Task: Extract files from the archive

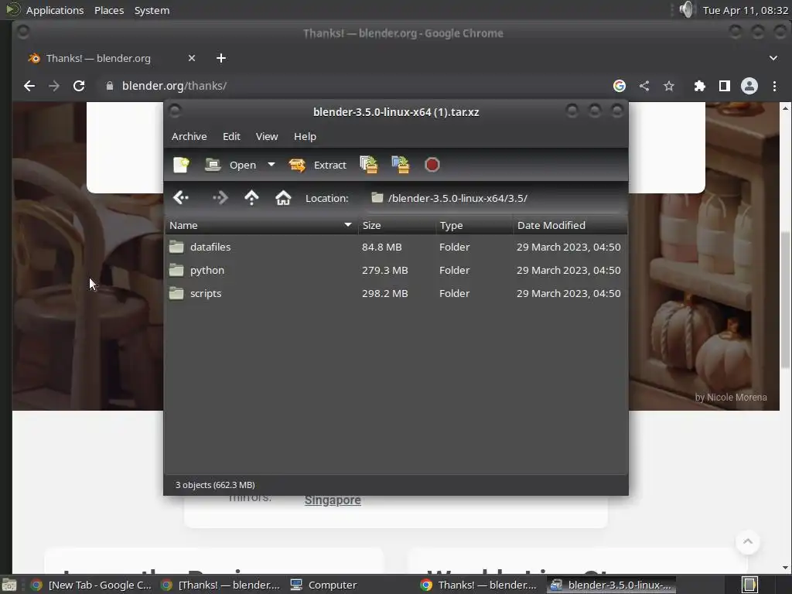Action: click(317, 166)
